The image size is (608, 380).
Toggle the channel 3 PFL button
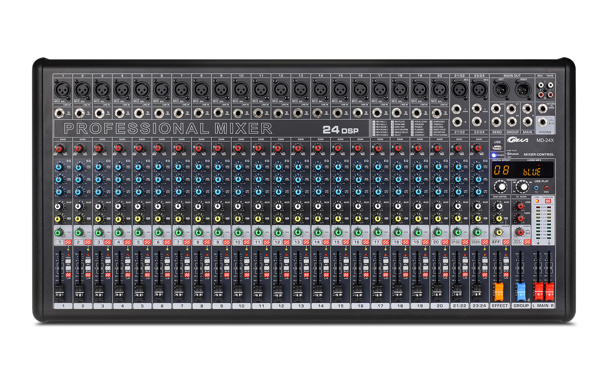click(x=108, y=261)
